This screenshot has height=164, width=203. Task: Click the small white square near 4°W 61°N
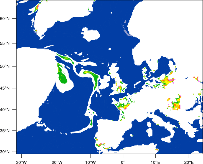(111, 13)
